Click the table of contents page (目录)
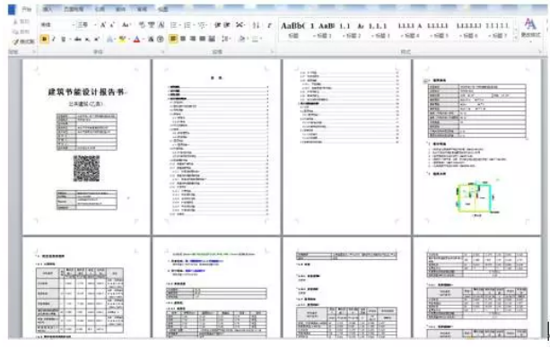 [216, 146]
